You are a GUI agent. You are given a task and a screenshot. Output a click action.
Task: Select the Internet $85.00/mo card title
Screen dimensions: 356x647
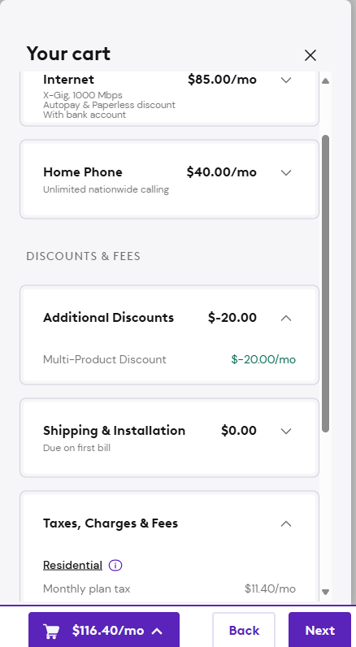coord(68,79)
